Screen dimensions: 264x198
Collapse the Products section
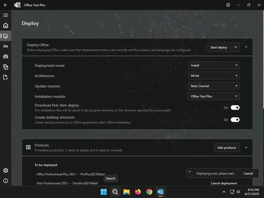point(246,147)
